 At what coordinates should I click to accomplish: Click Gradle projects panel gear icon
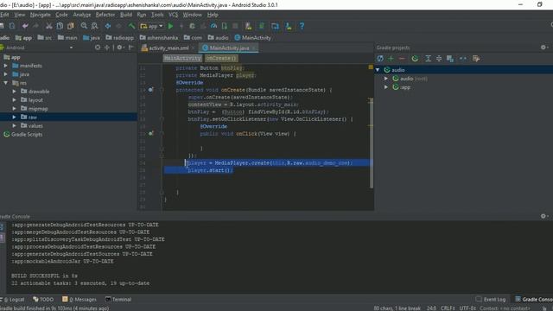pos(543,48)
